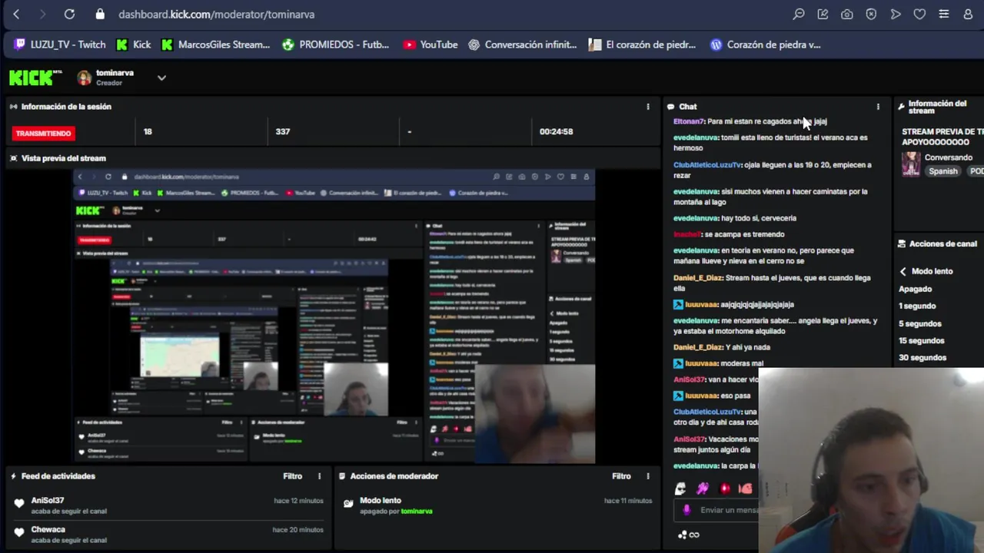The height and width of the screenshot is (553, 984).
Task: Open the edit page note icon in toolbar
Action: pyautogui.click(x=823, y=14)
